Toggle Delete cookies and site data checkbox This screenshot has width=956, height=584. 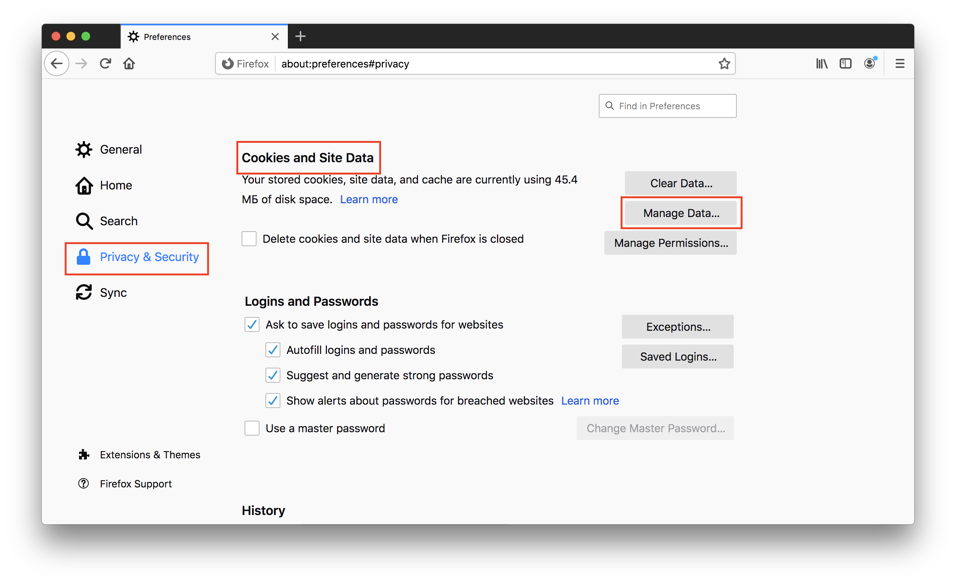250,239
